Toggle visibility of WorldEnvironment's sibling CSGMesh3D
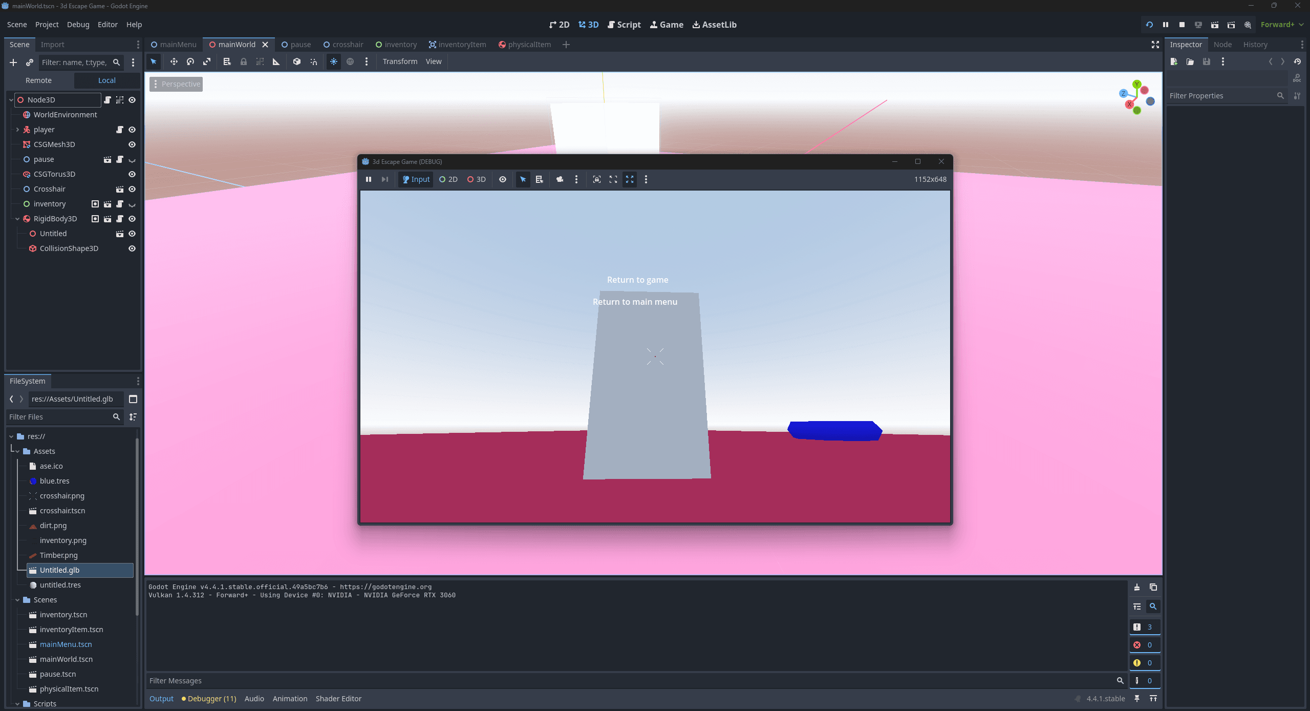 click(x=132, y=144)
